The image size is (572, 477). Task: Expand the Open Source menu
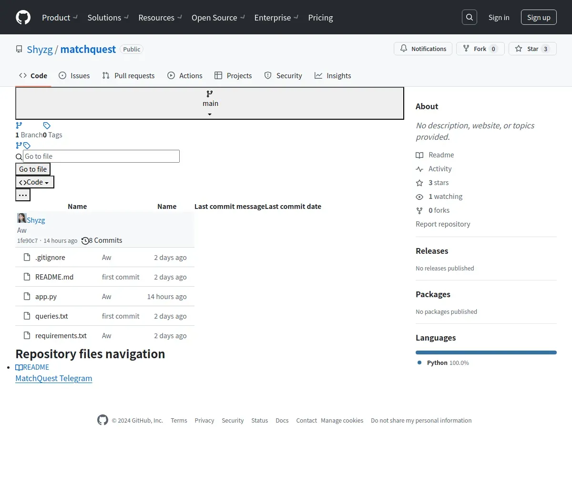click(218, 17)
